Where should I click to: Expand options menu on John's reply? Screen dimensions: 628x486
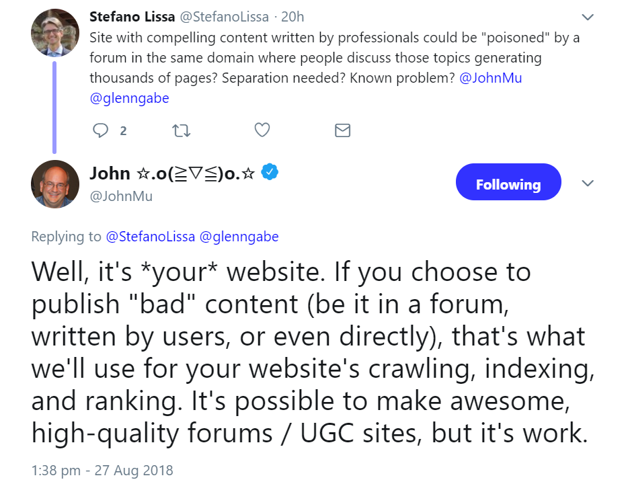588,183
